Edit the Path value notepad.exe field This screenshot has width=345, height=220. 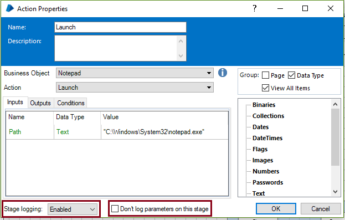click(x=164, y=132)
